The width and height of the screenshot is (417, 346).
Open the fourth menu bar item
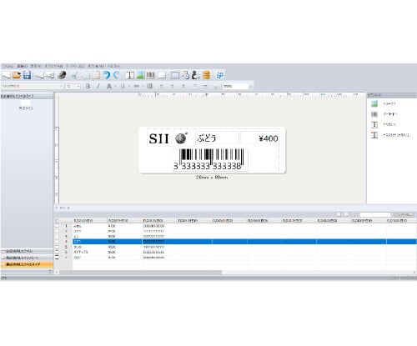53,66
